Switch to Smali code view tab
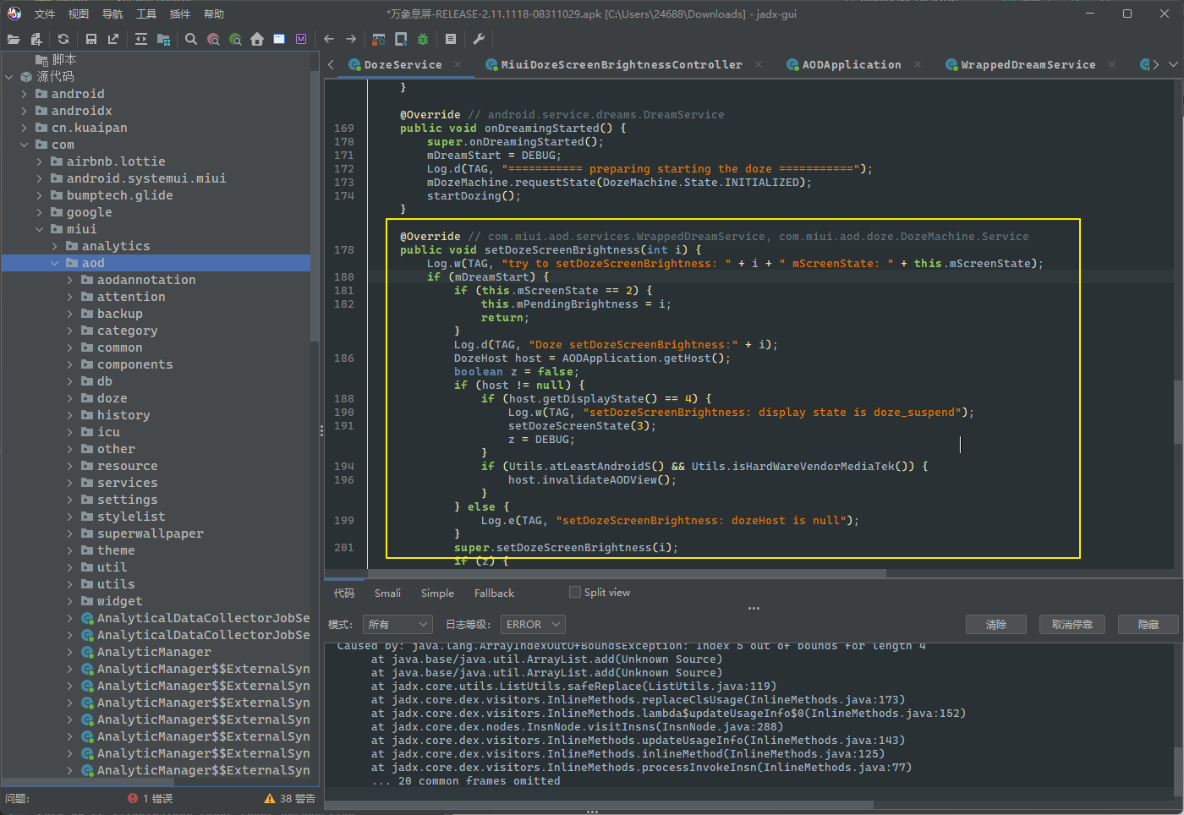The height and width of the screenshot is (815, 1184). [x=387, y=593]
